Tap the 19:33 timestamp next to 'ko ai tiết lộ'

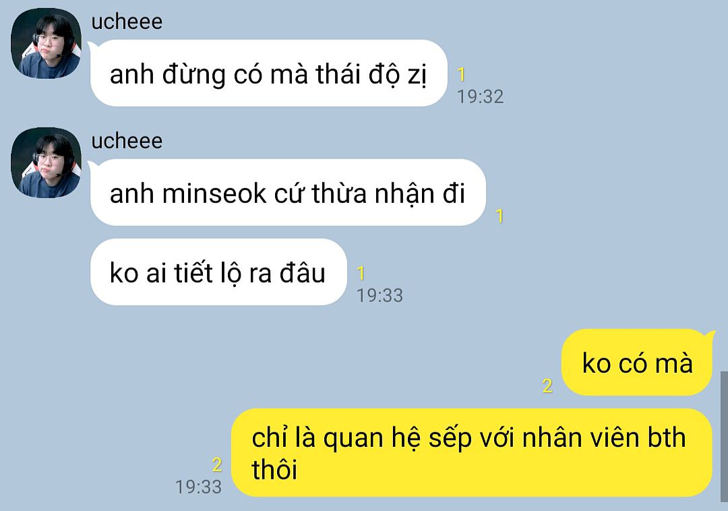pos(380,295)
